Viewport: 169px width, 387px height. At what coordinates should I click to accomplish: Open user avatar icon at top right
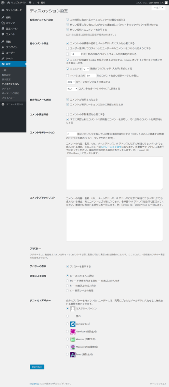click(x=166, y=3)
